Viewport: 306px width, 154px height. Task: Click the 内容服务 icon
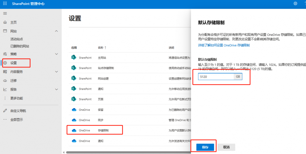(x=5, y=72)
